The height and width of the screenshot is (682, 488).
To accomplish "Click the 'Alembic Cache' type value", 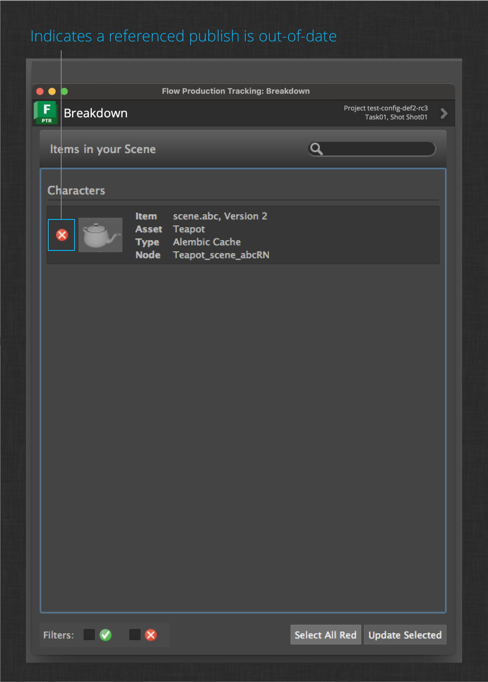I will click(207, 242).
